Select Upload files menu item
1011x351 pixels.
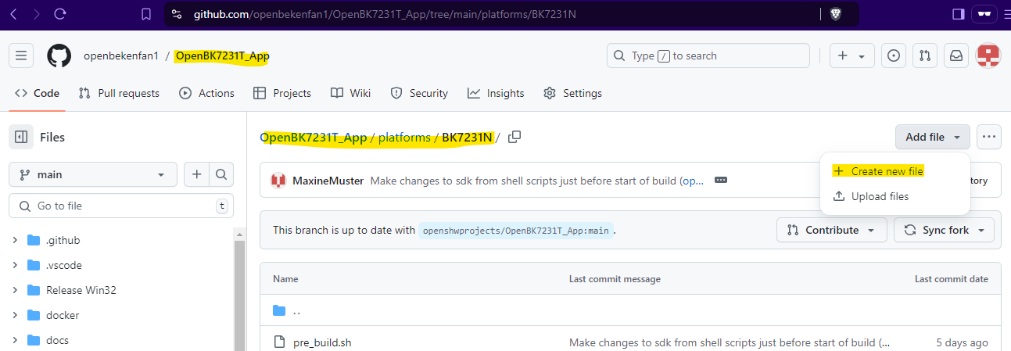[x=894, y=196]
